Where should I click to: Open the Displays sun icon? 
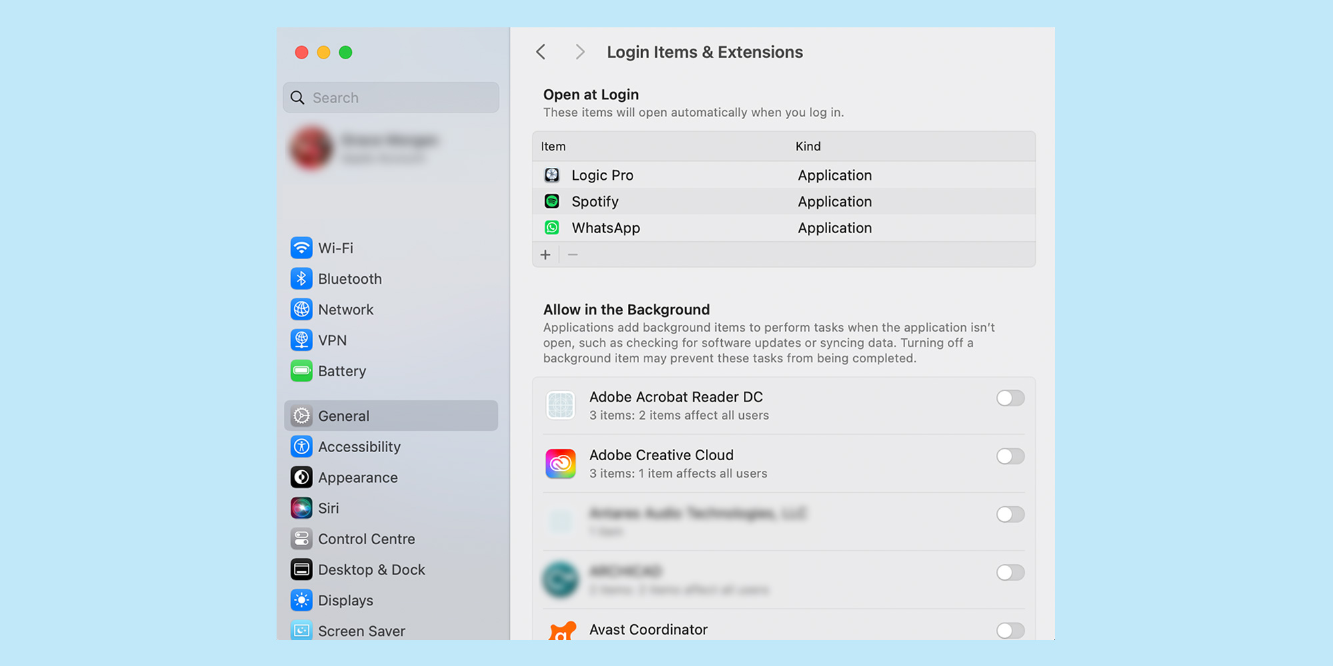301,600
